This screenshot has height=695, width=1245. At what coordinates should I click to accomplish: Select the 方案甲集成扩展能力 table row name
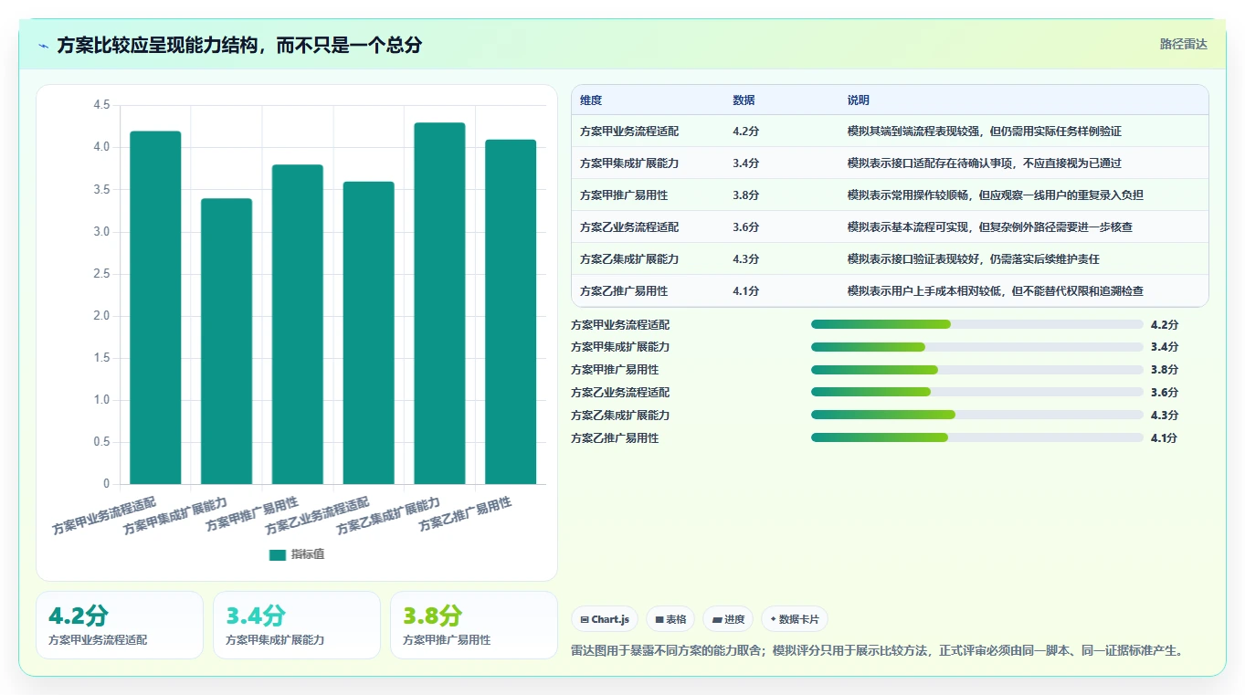(x=629, y=163)
